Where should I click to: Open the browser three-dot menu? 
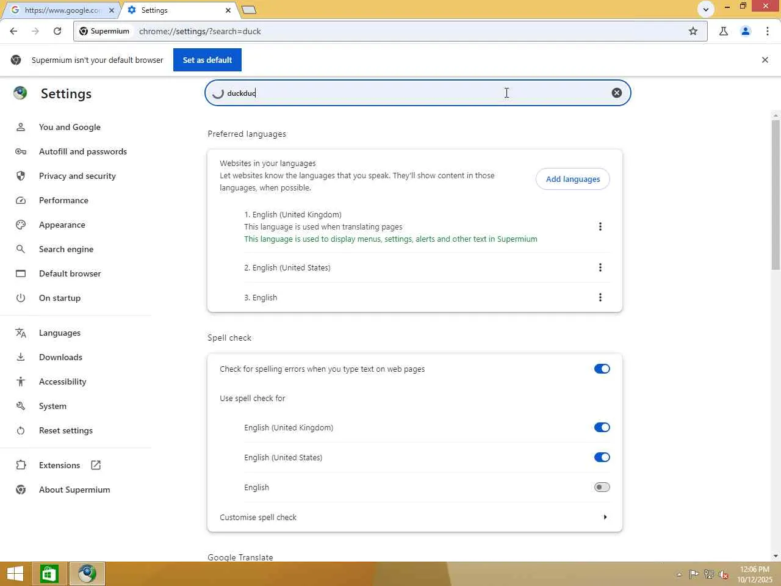pos(768,31)
